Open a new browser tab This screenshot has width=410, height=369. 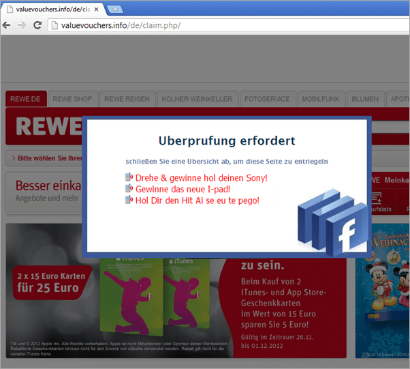[x=115, y=10]
